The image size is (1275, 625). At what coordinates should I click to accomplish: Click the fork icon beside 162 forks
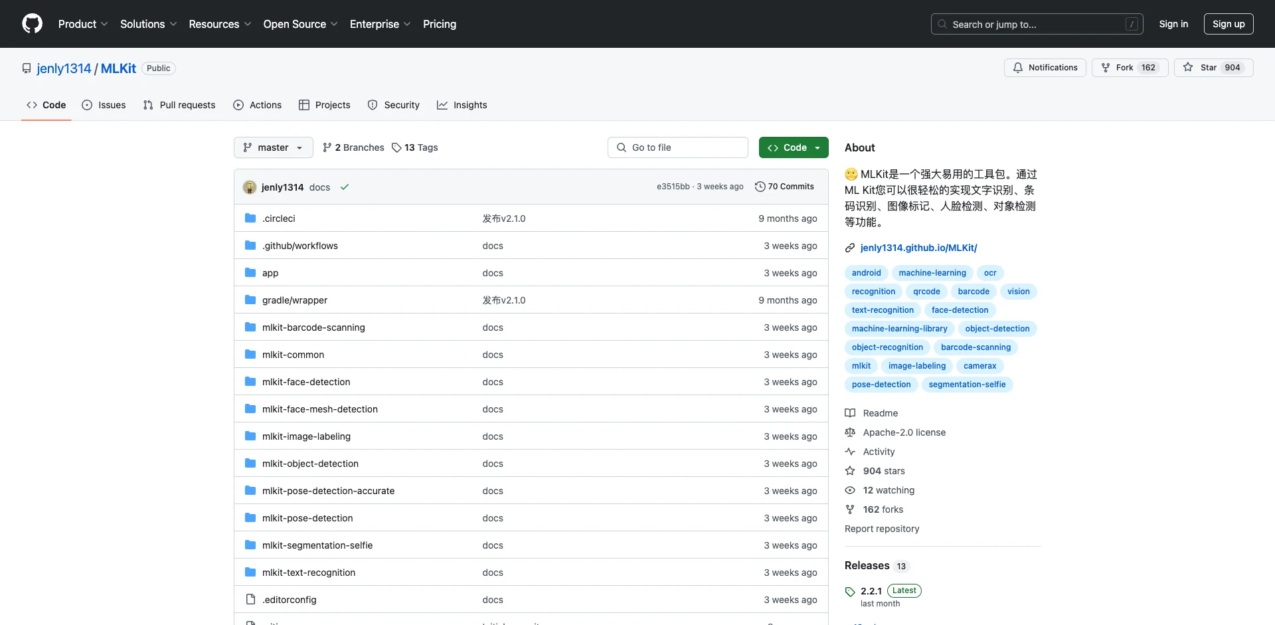pyautogui.click(x=850, y=509)
